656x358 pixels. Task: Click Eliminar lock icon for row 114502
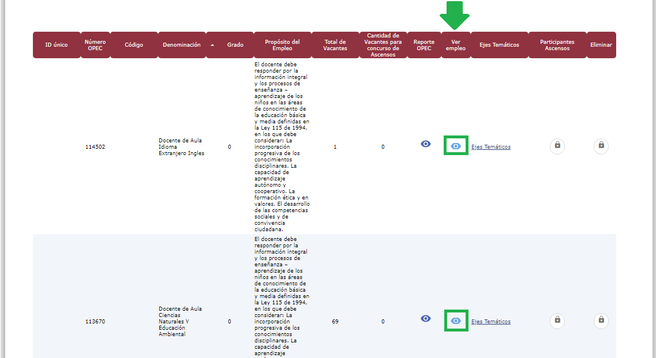pos(601,146)
